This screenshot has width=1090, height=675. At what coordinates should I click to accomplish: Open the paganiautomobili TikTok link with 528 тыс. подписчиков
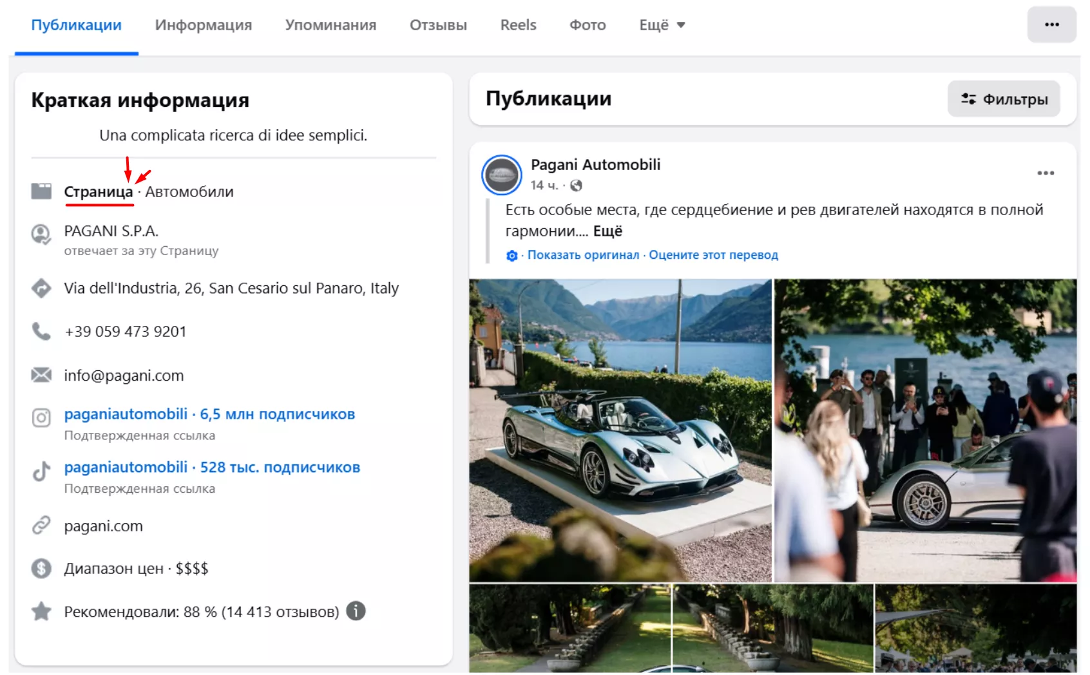(x=212, y=467)
